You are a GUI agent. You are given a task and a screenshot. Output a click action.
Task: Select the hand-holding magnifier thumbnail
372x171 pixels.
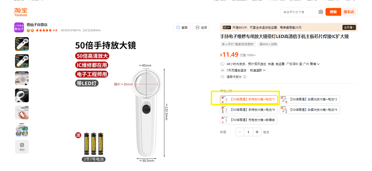22,112
